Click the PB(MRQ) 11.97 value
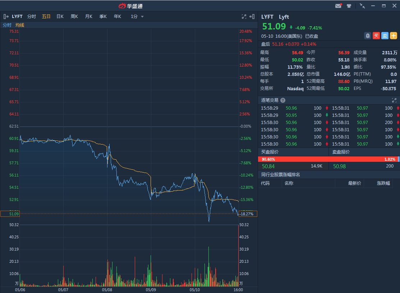This screenshot has height=293, width=400. (x=391, y=81)
